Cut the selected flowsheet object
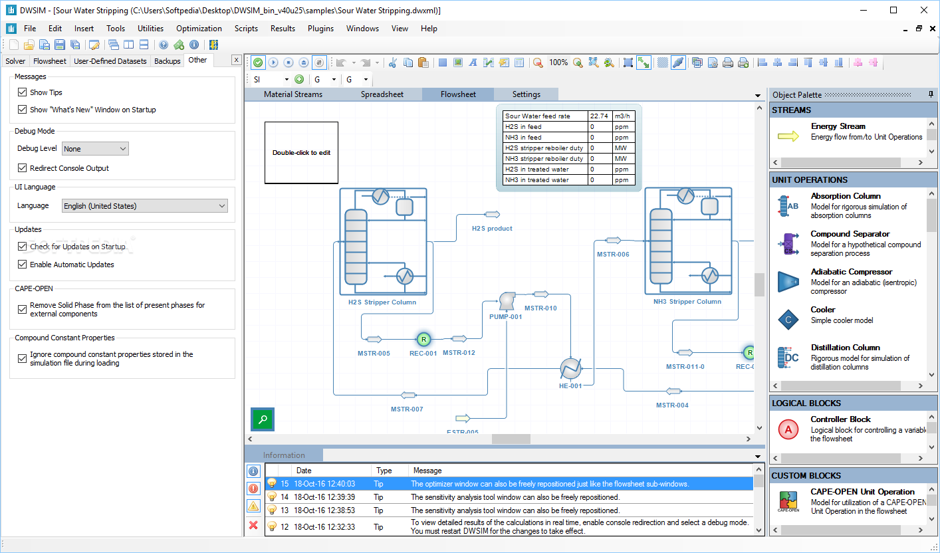The image size is (940, 553). click(x=392, y=62)
